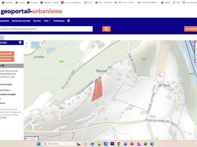197x147 pixels.
Task: Open the green Excel taskbar icon
Action: tap(145, 144)
